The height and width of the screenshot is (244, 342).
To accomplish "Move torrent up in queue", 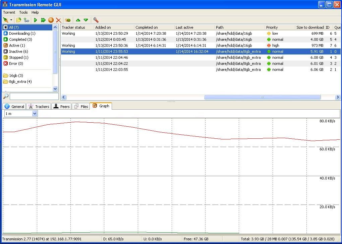I will [78, 20].
